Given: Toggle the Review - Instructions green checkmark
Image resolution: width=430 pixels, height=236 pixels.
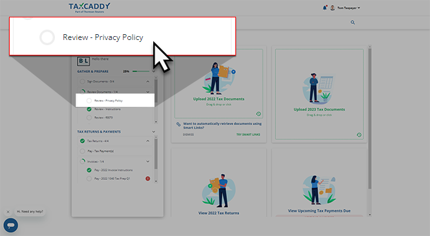Looking at the screenshot, I should click(x=89, y=109).
